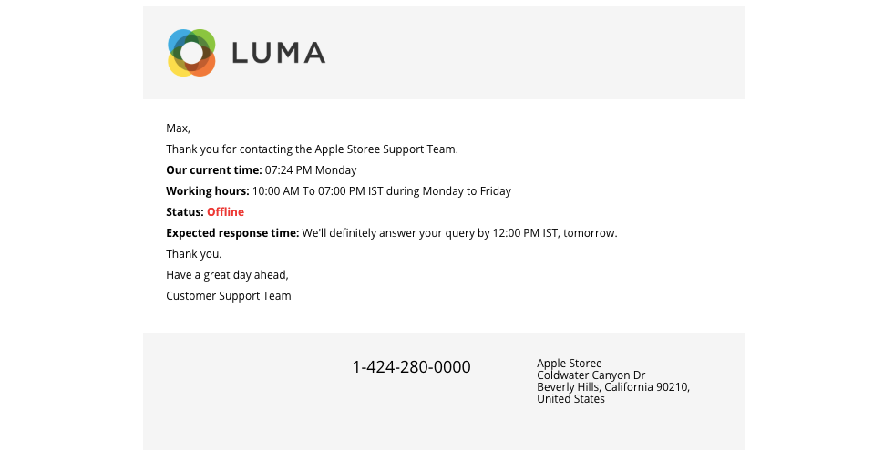Viewport: 894px width, 472px height.
Task: Click the 'United States' country line
Action: tap(570, 399)
